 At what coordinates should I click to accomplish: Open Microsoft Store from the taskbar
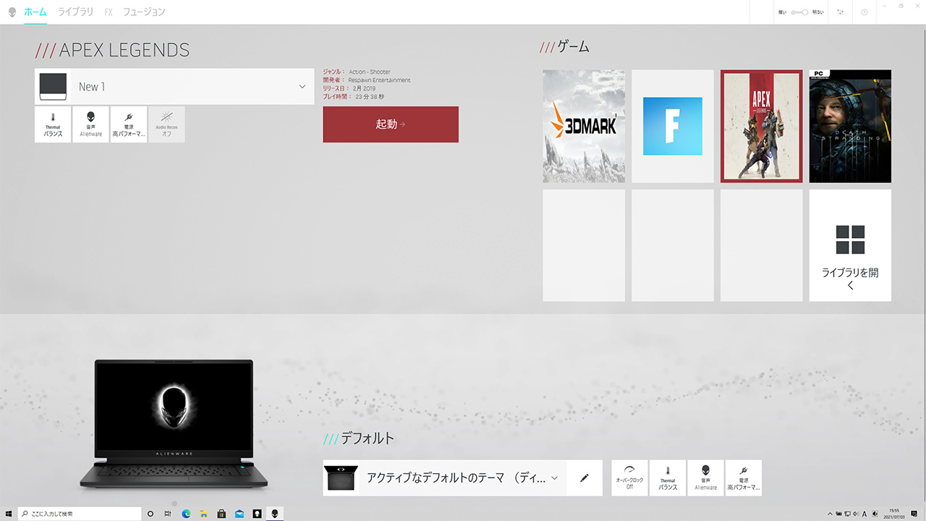pos(221,514)
